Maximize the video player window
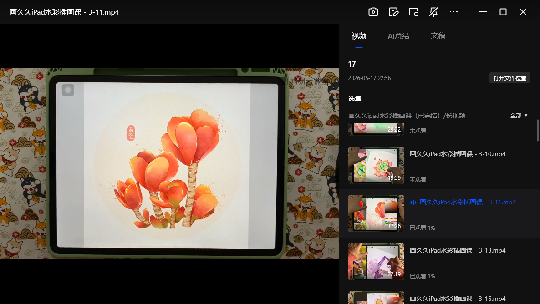The width and height of the screenshot is (540, 304). 503,12
